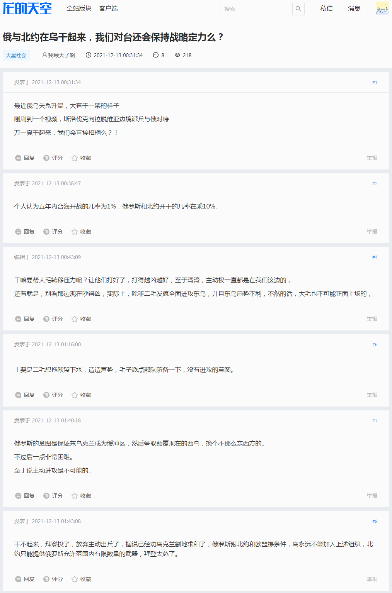392x593 pixels.
Task: Open floor link #2
Action: 375,183
